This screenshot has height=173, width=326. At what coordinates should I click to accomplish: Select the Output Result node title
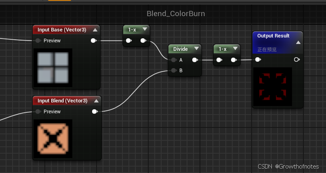pyautogui.click(x=273, y=35)
